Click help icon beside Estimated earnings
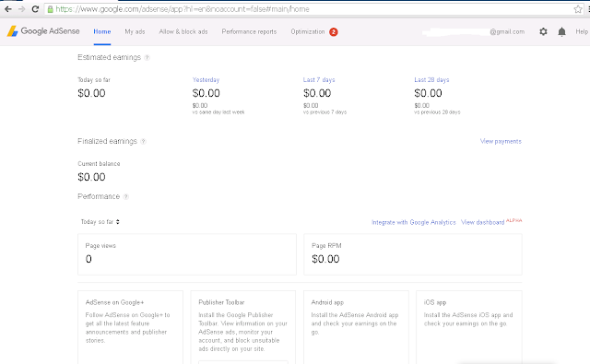590x364 pixels. coord(147,57)
